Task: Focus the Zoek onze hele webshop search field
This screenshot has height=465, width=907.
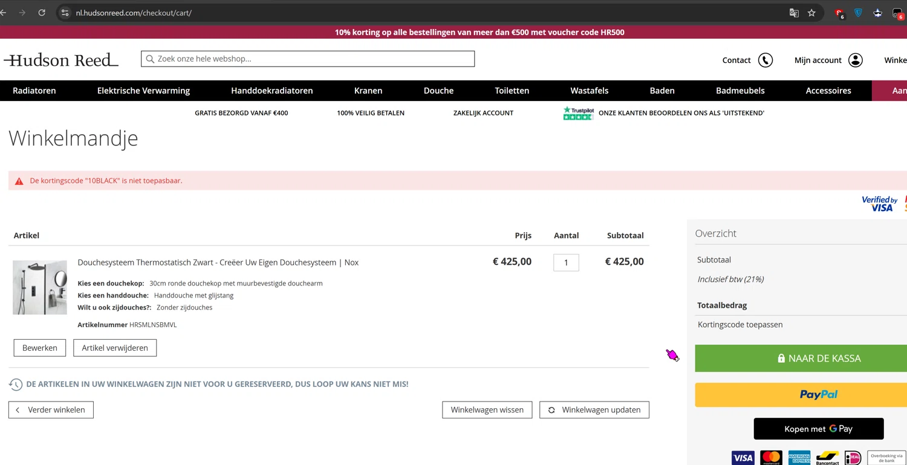Action: click(x=308, y=59)
